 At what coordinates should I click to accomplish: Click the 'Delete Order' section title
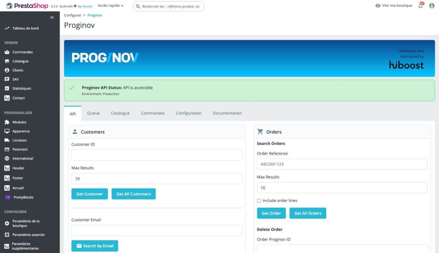point(270,229)
